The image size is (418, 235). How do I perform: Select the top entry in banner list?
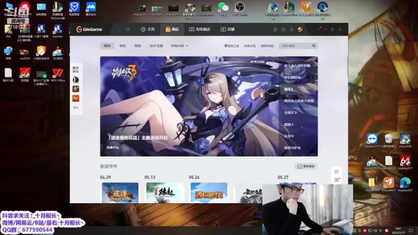tap(297, 66)
